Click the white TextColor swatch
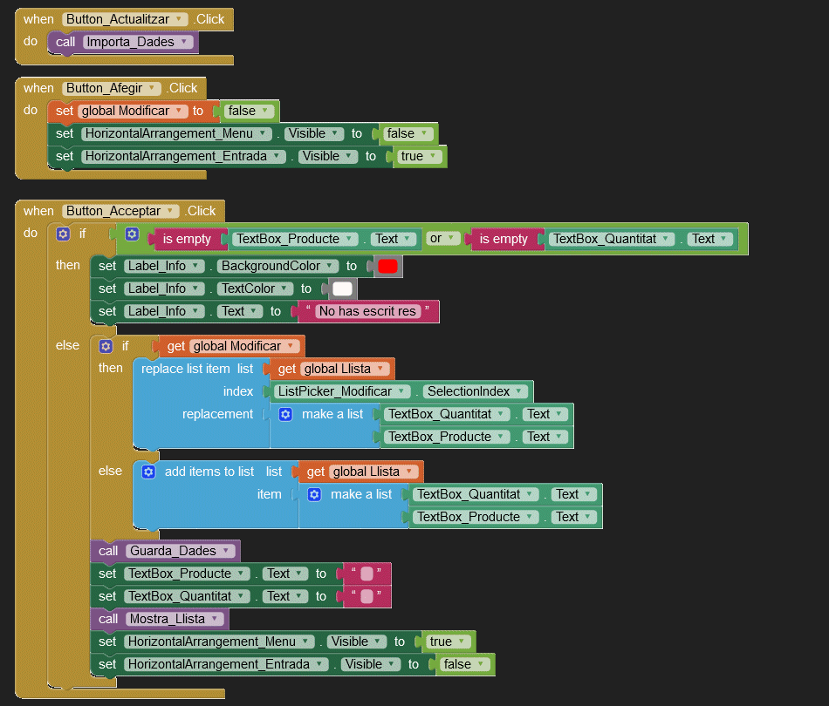This screenshot has height=706, width=829. [x=343, y=289]
